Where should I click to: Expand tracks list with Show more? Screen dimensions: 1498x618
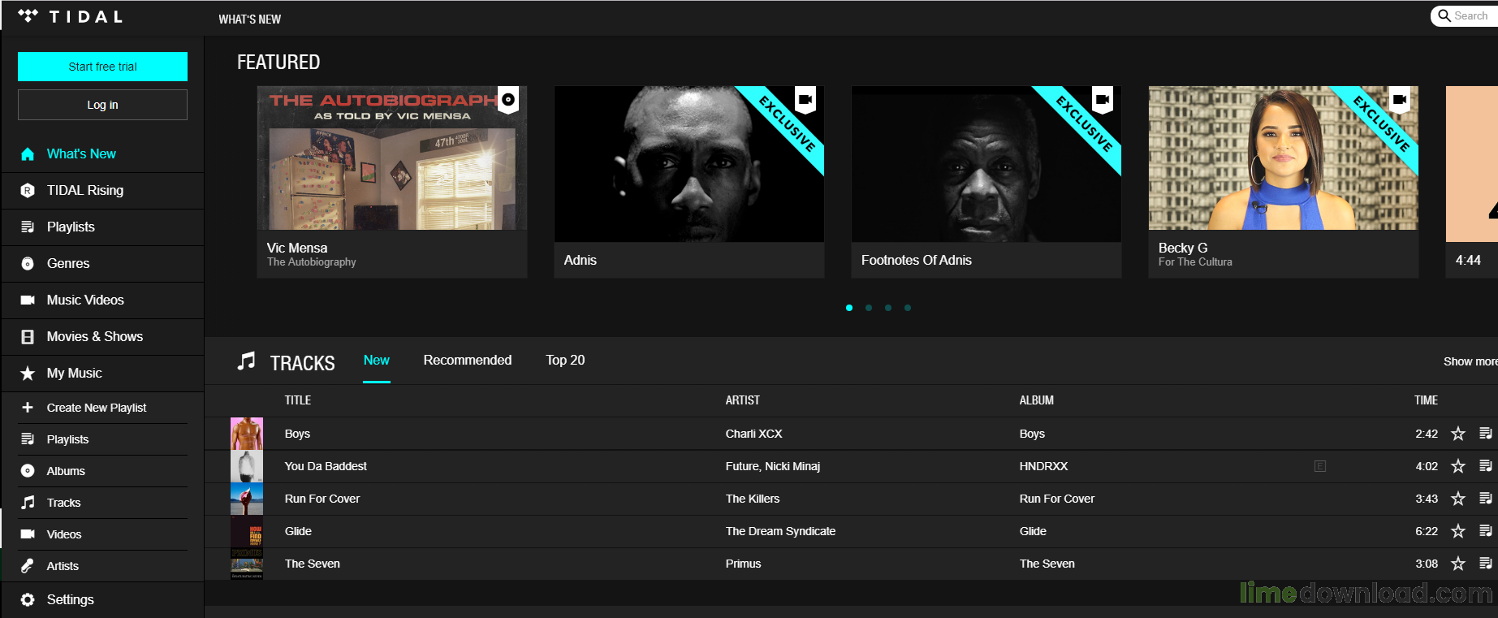(x=1470, y=361)
